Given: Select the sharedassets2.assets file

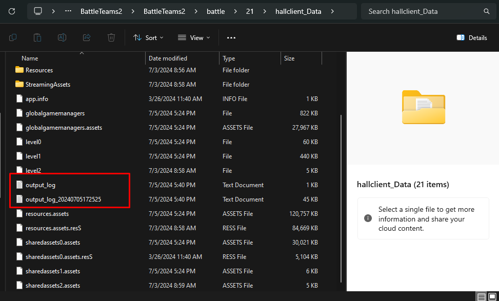Looking at the screenshot, I should pyautogui.click(x=52, y=285).
